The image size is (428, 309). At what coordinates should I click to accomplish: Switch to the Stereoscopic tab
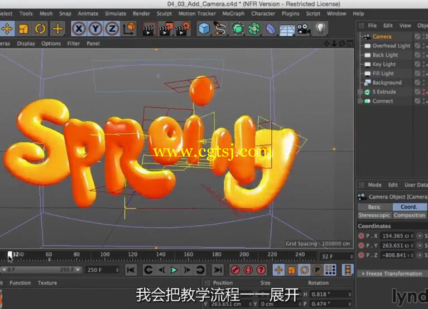(374, 215)
